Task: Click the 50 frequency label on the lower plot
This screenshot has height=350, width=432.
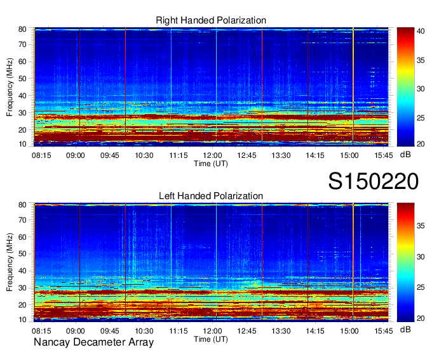Action: pyautogui.click(x=22, y=254)
